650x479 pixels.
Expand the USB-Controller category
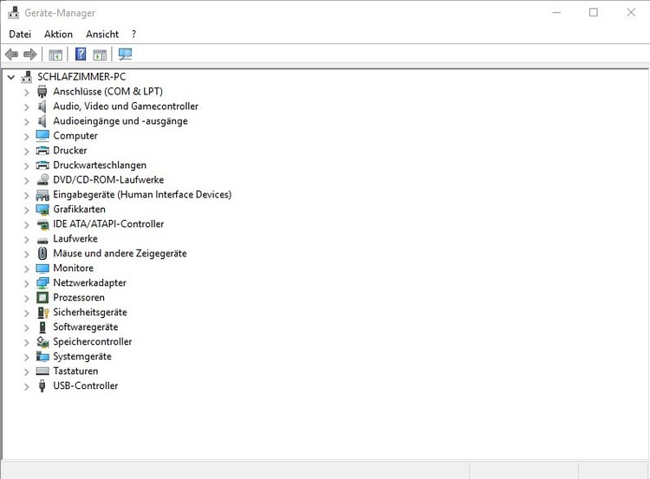pyautogui.click(x=27, y=386)
